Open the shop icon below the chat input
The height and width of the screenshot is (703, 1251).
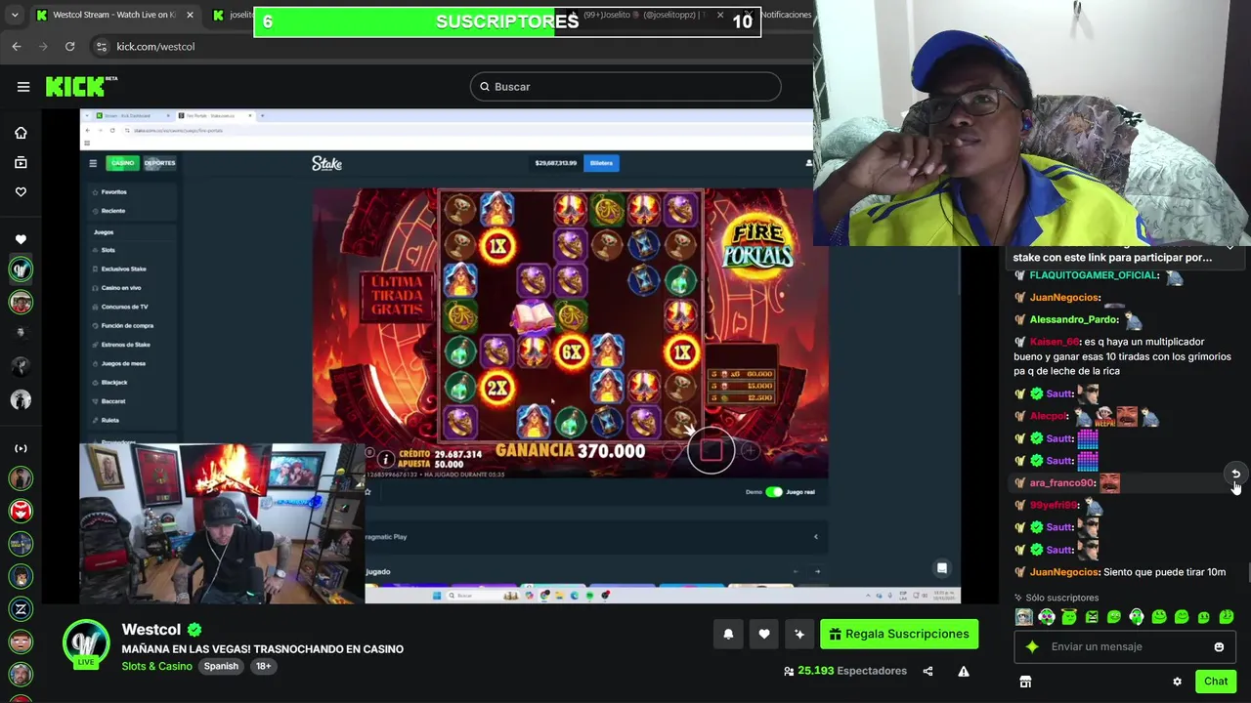1025,682
